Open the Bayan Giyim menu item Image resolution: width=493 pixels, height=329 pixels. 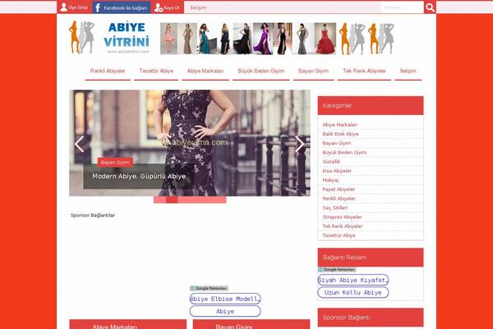[x=314, y=72]
